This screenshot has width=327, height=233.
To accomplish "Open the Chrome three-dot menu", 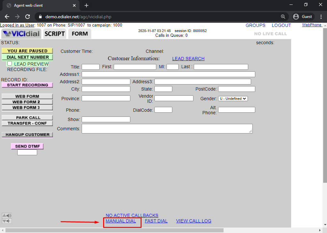I will point(321,17).
